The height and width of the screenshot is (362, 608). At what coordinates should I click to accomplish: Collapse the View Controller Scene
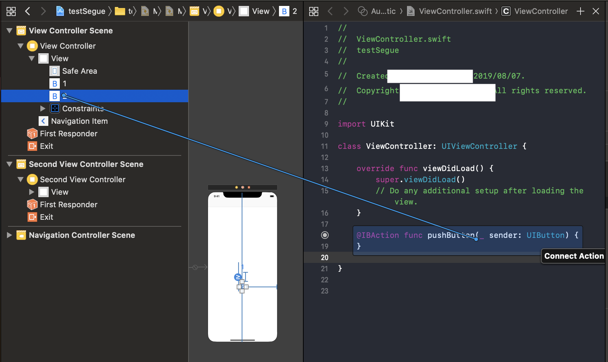[x=10, y=31]
